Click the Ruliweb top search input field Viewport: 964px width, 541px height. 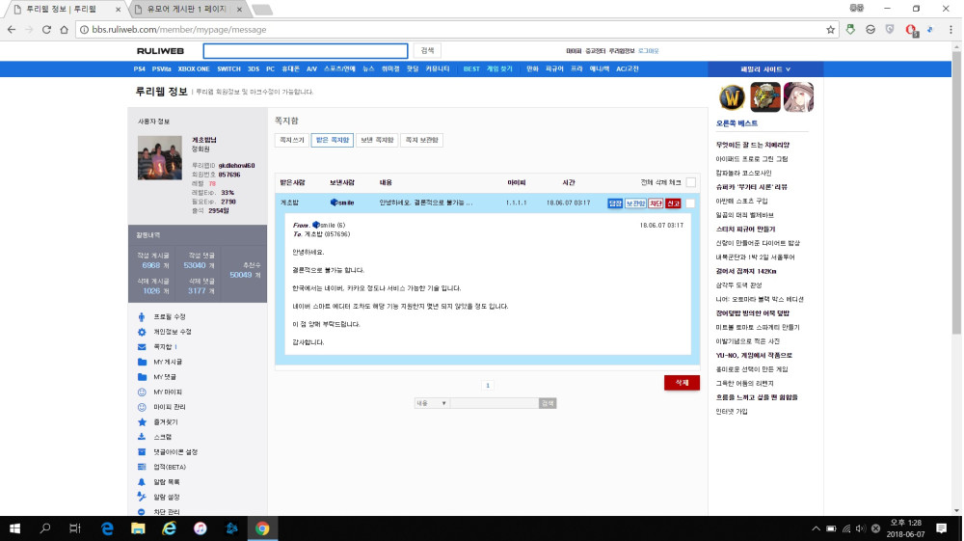tap(306, 51)
